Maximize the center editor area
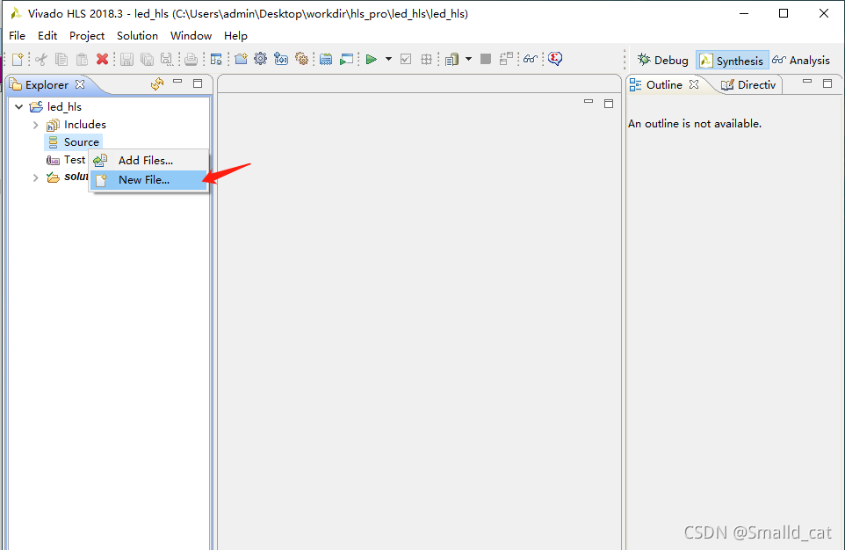 tap(609, 104)
